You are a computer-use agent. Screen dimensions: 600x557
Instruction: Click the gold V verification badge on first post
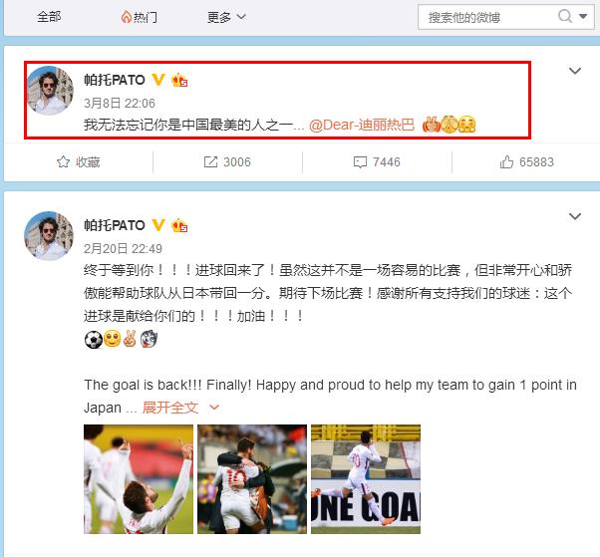tap(158, 80)
